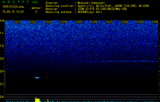Click the 'Ovserver' field label
Screen dimensions: 160x102
point(52,3)
